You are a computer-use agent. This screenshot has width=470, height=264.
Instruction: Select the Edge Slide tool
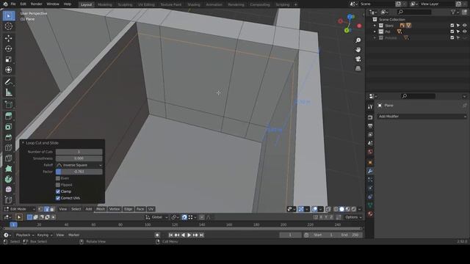click(x=8, y=200)
